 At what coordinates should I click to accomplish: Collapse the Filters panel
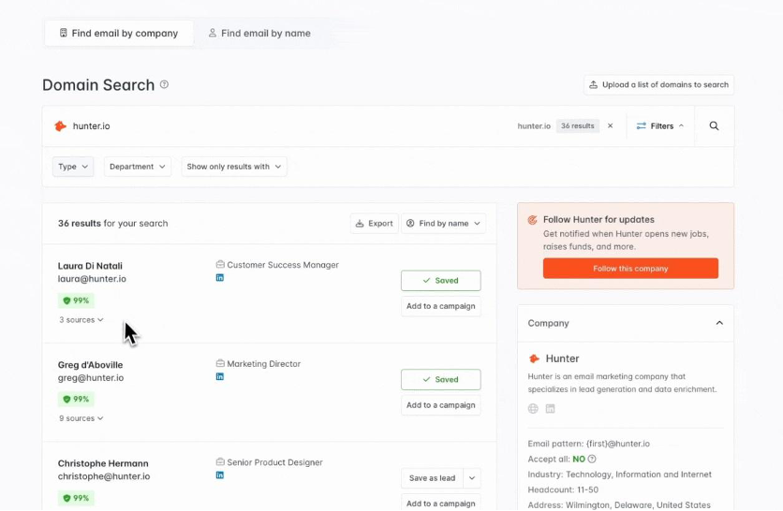659,125
